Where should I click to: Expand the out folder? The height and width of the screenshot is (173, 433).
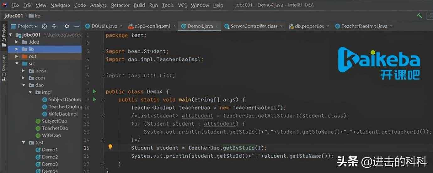(16, 56)
